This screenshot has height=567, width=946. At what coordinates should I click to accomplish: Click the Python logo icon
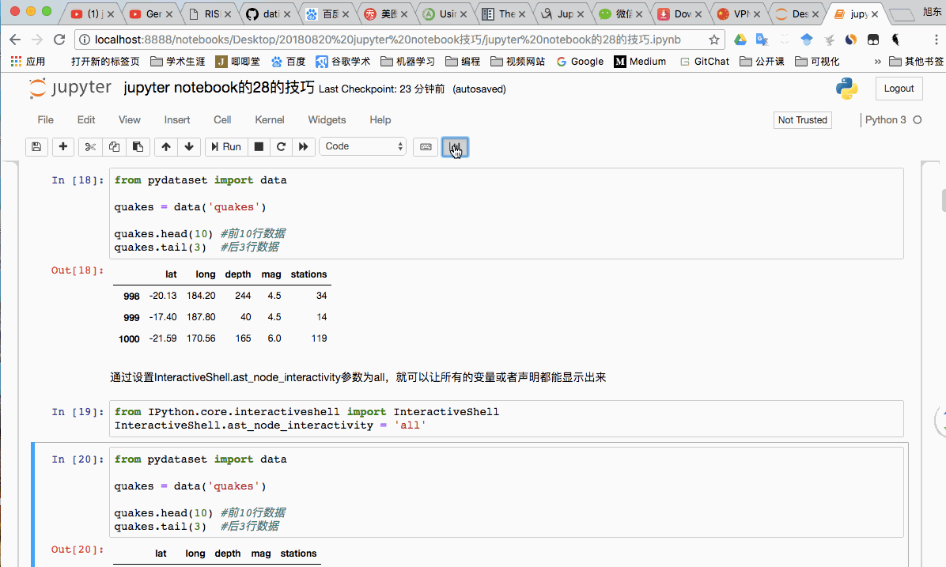[847, 88]
